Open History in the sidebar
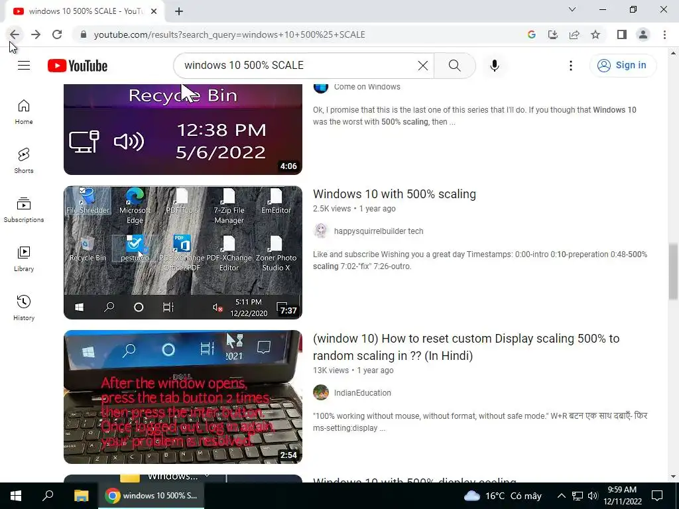Viewport: 679px width, 509px height. [24, 308]
